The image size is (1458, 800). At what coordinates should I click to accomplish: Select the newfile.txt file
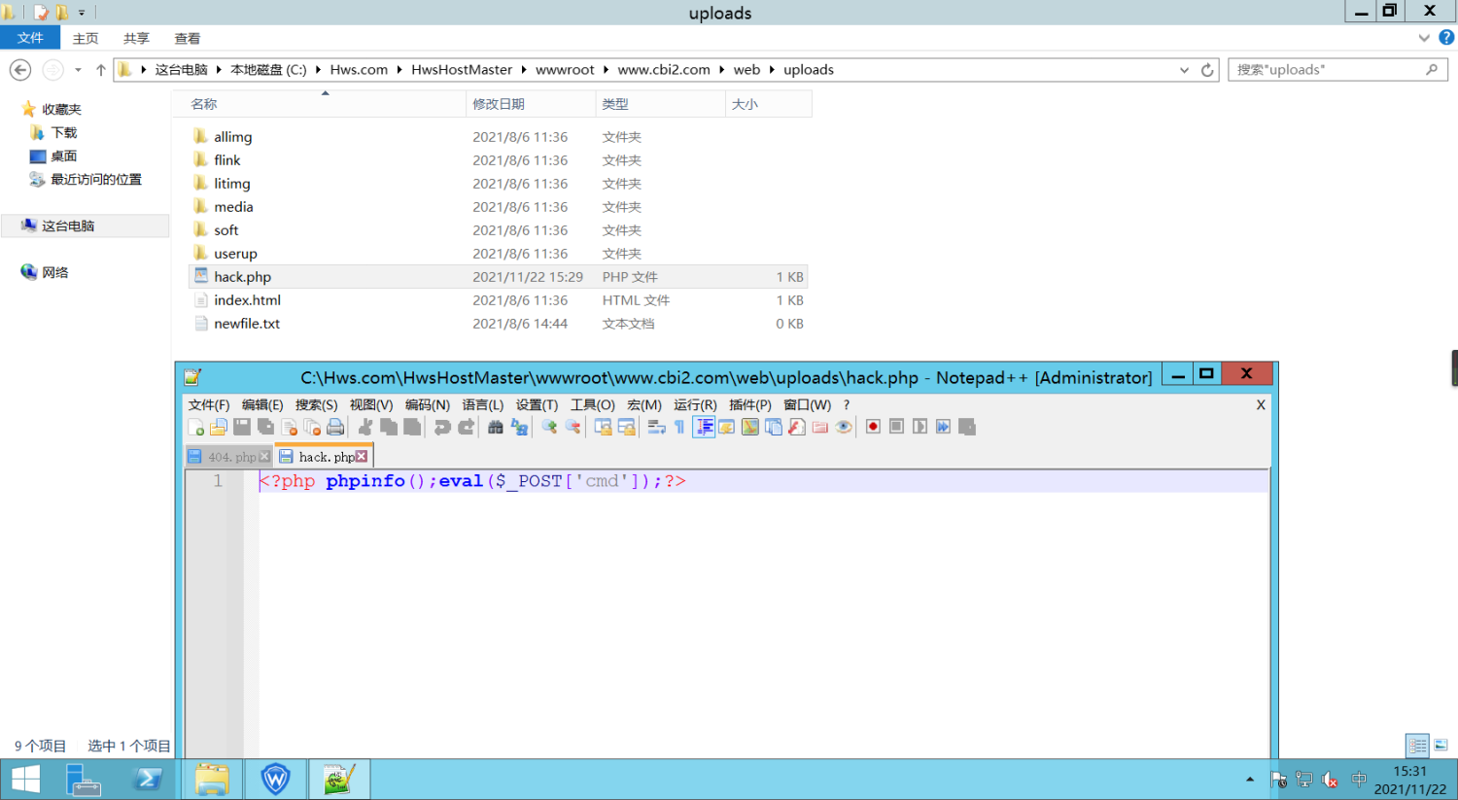point(247,324)
